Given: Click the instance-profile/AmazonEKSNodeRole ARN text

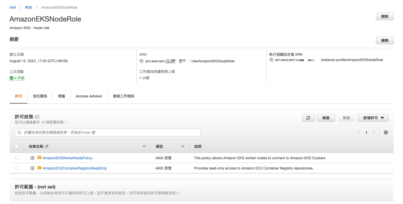Looking at the screenshot, I should tap(329, 60).
